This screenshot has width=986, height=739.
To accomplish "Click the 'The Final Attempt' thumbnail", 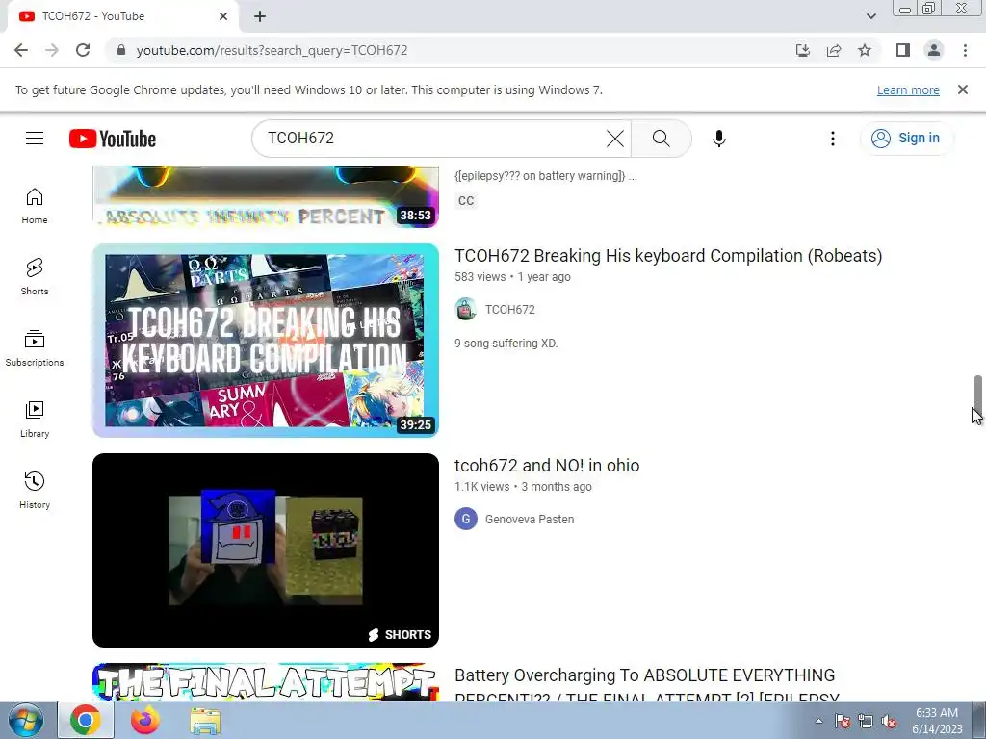I will 266,682.
